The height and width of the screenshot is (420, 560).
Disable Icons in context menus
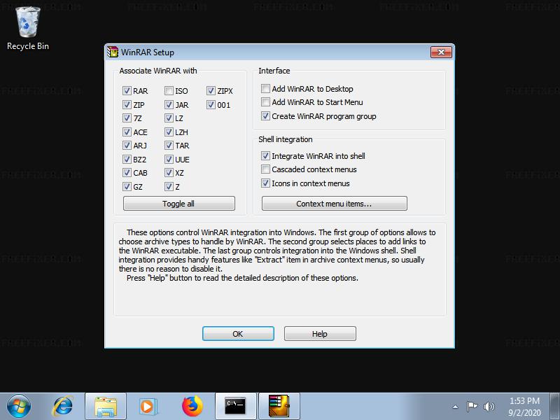tap(265, 183)
